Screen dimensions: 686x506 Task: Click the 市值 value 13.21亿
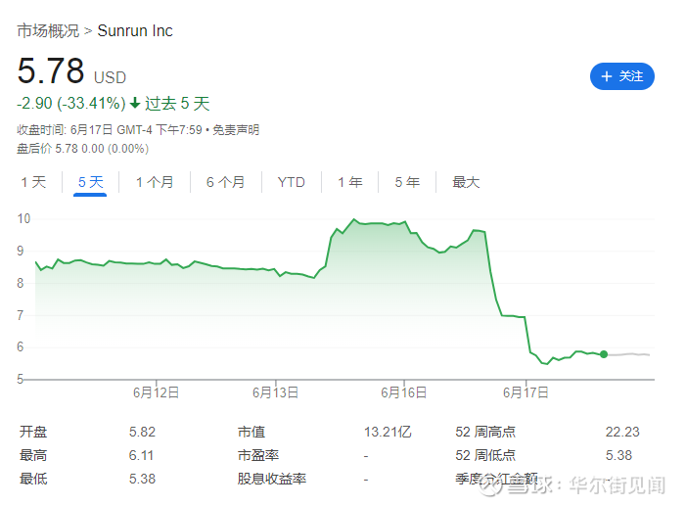coord(388,433)
